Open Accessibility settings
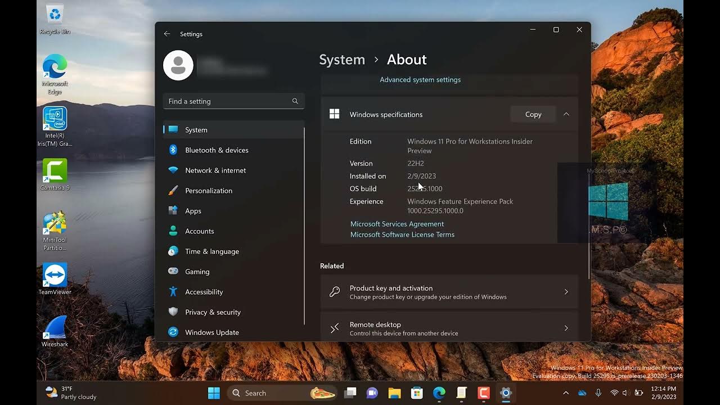Viewport: 720px width, 405px height. click(x=233, y=292)
